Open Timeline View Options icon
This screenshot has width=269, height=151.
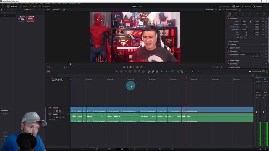tap(49, 72)
